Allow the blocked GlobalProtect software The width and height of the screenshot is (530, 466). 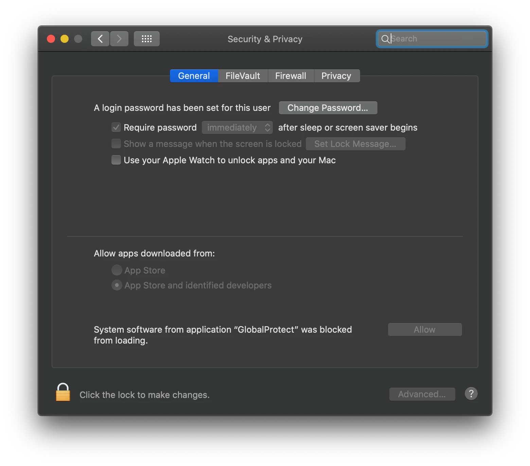425,330
